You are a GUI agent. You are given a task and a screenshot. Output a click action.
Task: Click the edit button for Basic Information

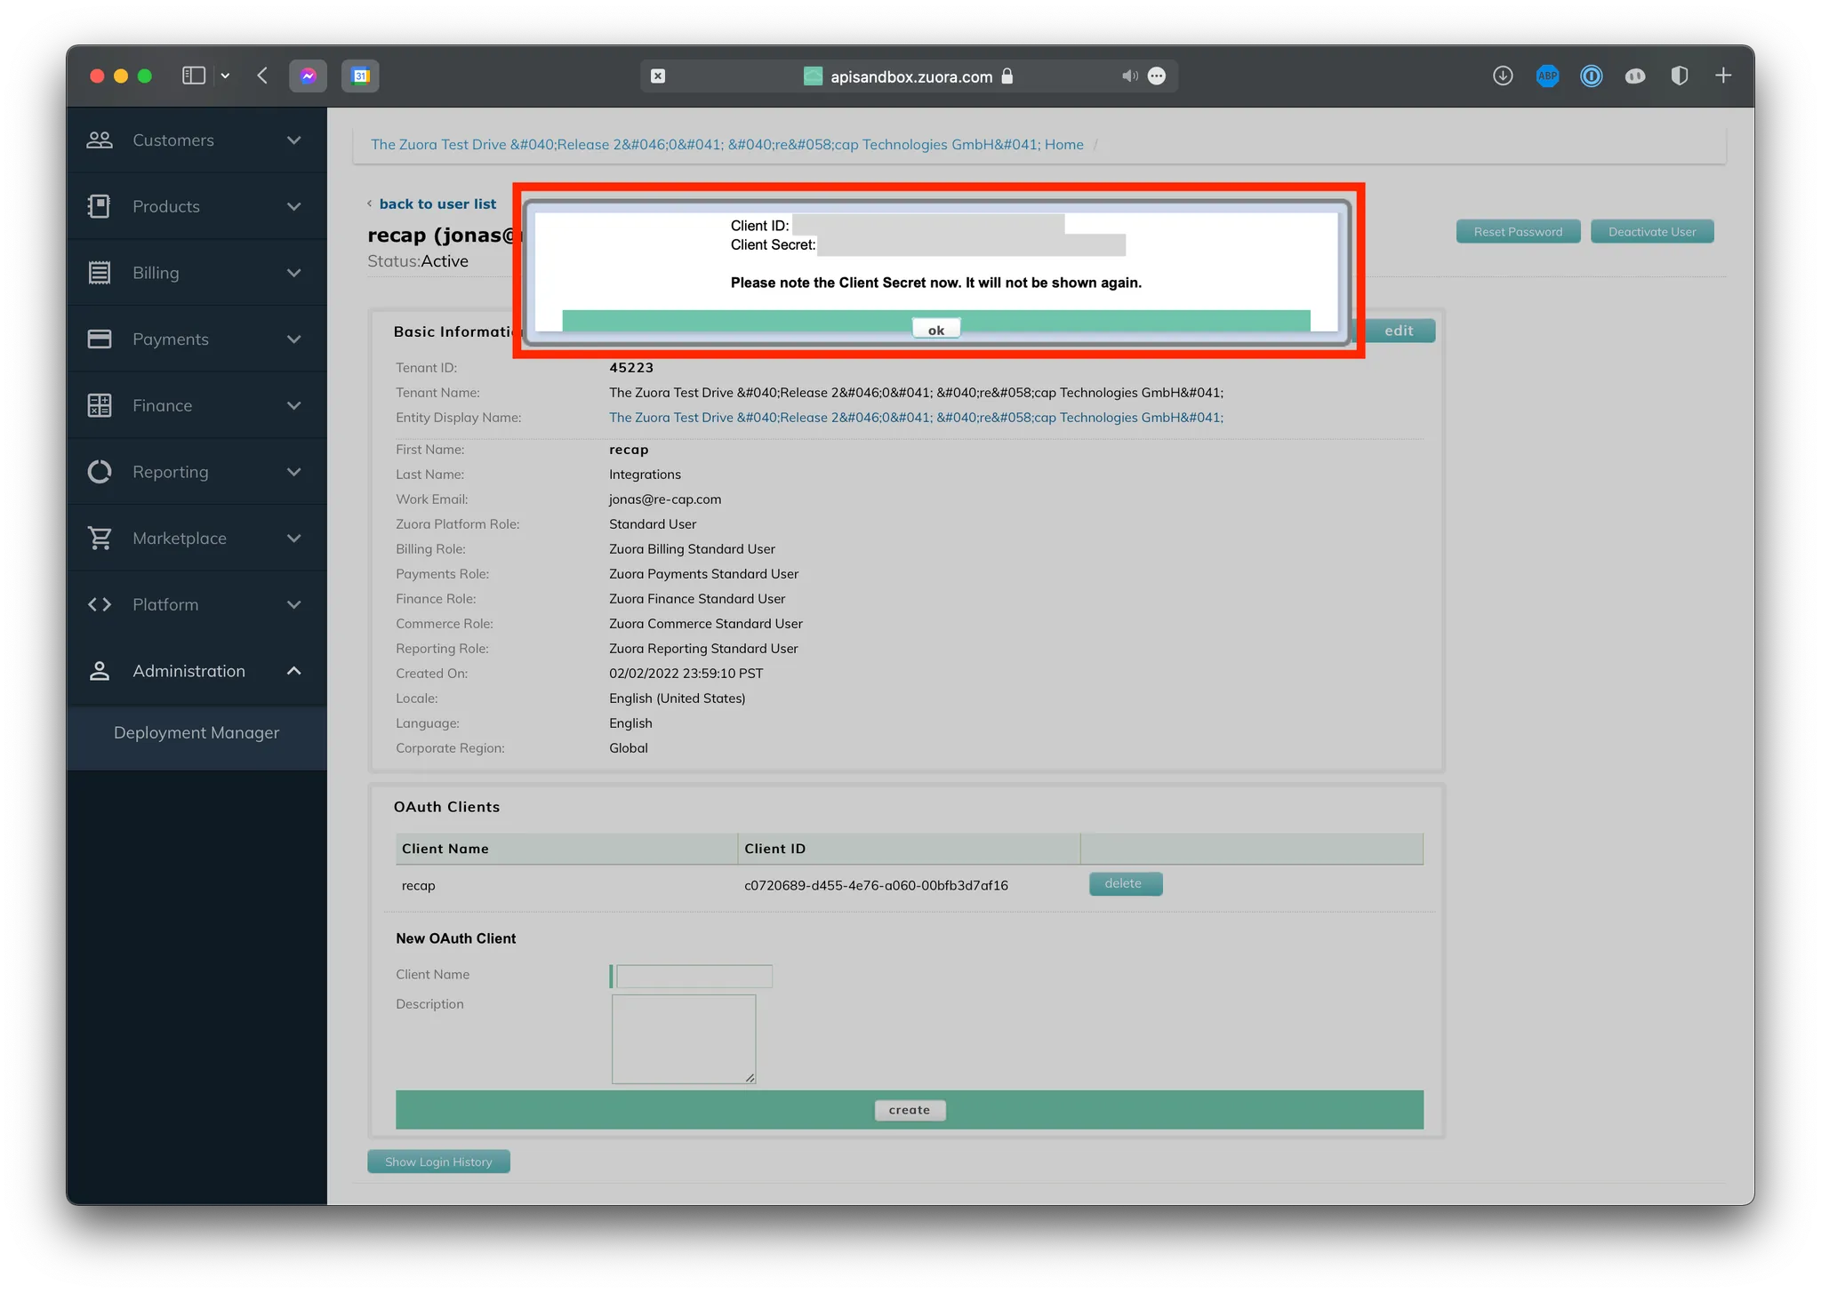1398,331
